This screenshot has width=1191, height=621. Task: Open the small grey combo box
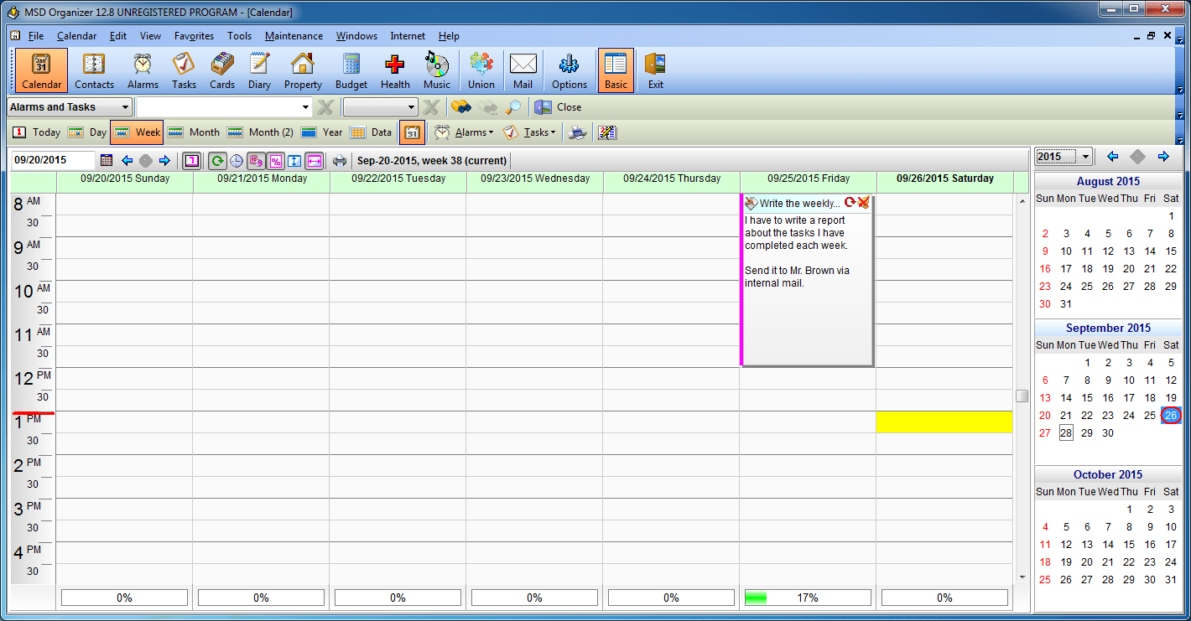click(380, 107)
